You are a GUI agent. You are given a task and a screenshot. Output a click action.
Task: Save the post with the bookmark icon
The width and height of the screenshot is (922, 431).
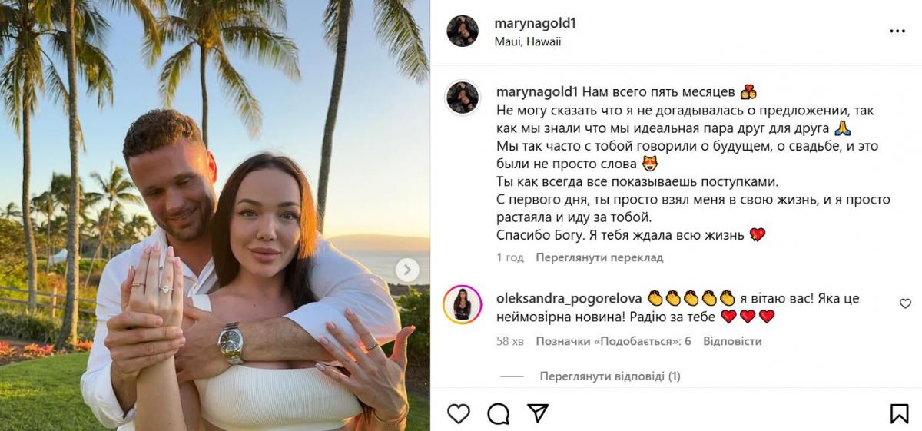pyautogui.click(x=900, y=413)
